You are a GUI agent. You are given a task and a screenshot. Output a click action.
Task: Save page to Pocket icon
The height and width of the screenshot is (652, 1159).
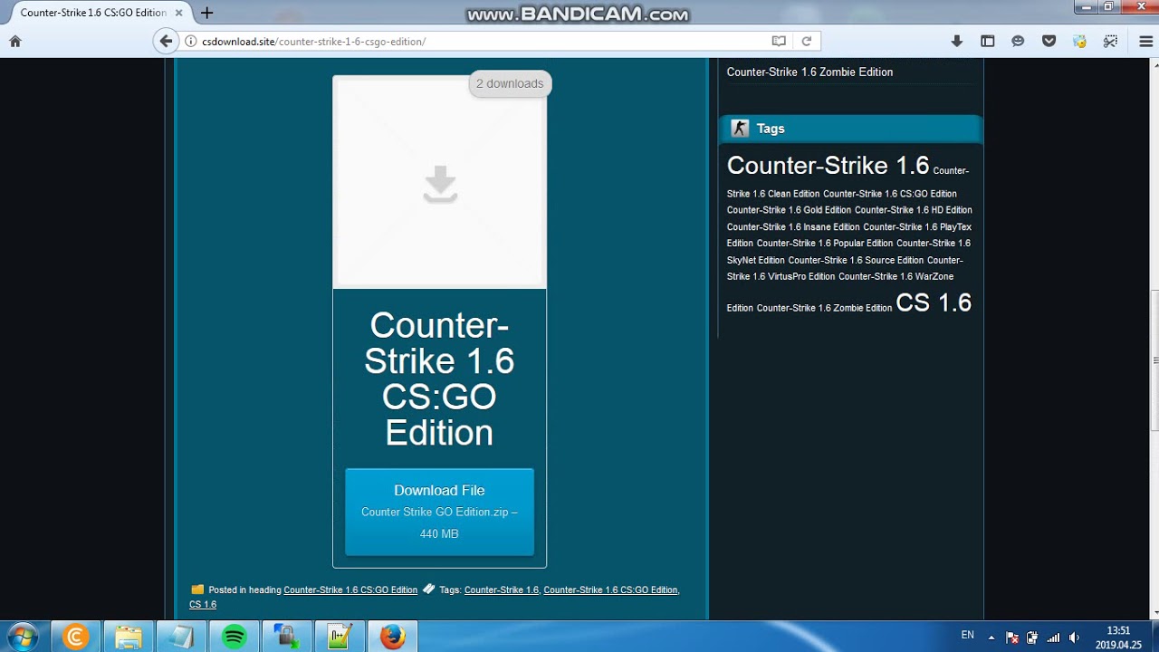point(1049,41)
